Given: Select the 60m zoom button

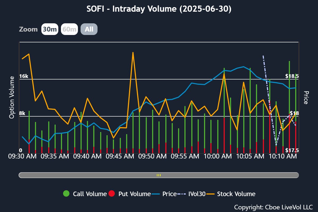Looking at the screenshot, I should [69, 29].
